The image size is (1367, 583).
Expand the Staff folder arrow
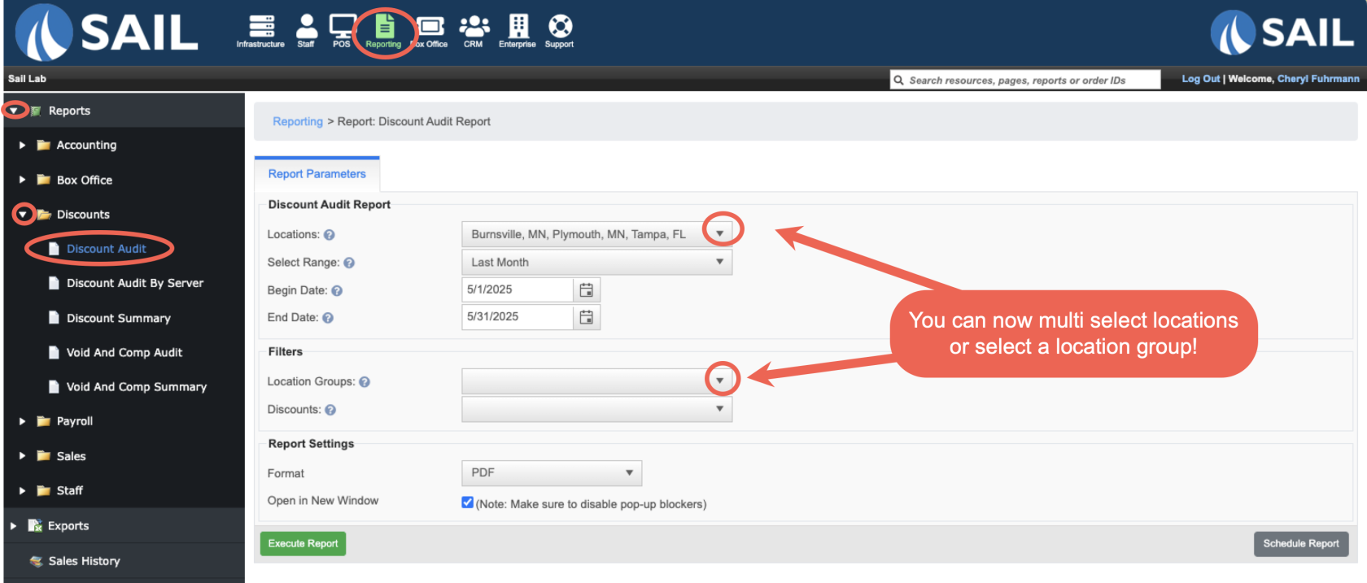[x=22, y=490]
